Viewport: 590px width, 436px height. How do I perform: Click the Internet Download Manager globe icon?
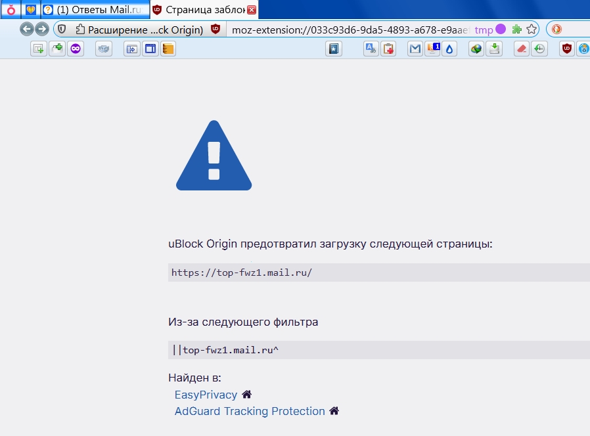coord(476,49)
